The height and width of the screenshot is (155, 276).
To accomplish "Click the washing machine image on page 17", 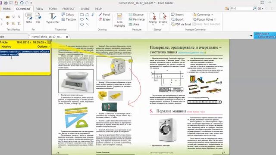I will [x=167, y=130].
